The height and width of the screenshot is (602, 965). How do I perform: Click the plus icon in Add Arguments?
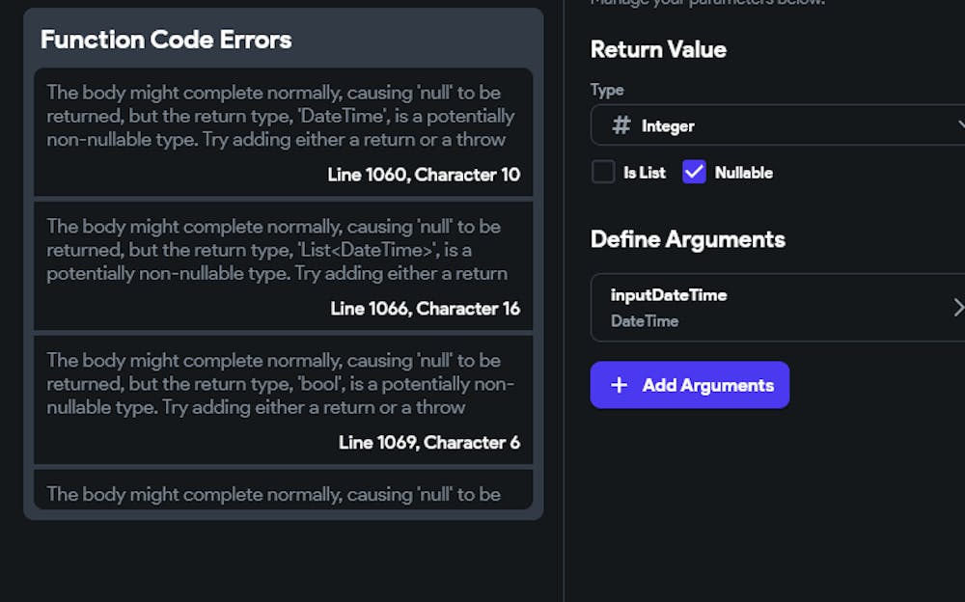click(x=619, y=385)
